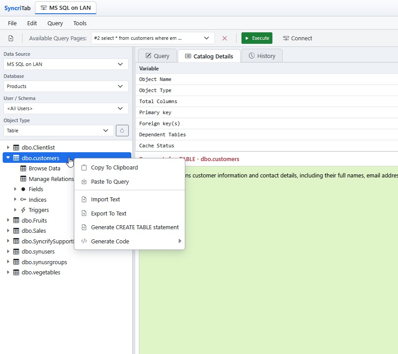Choose Export To Text menu entry

(x=130, y=213)
